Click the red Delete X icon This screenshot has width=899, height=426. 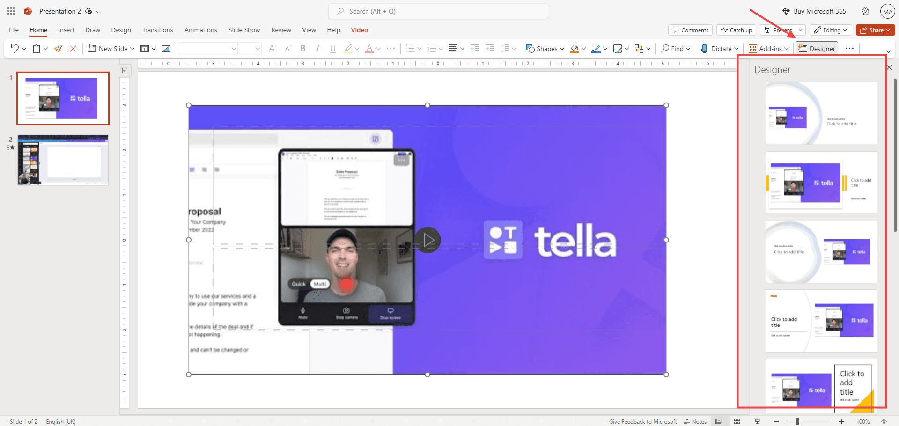(x=73, y=48)
